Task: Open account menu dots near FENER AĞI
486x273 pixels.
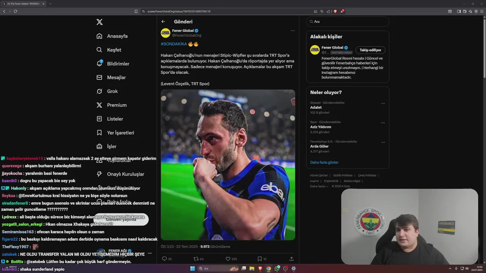Action: click(150, 253)
